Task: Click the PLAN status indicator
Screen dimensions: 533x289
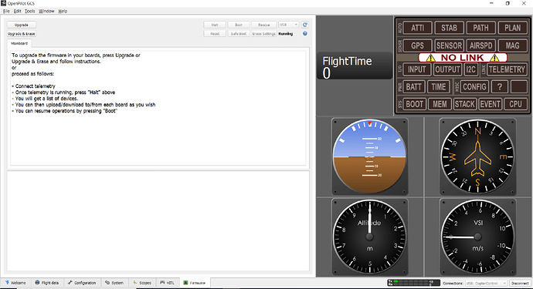Action: point(512,28)
